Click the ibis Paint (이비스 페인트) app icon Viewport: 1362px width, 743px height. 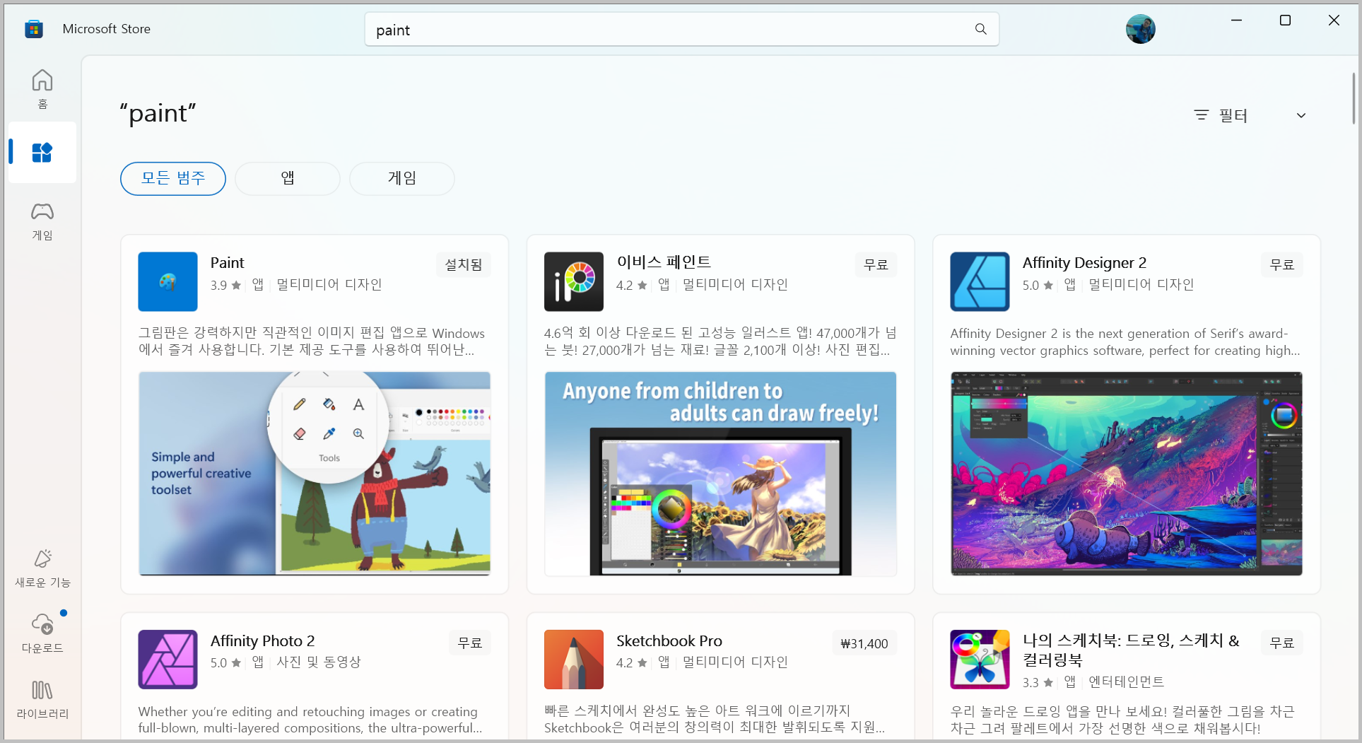point(573,281)
